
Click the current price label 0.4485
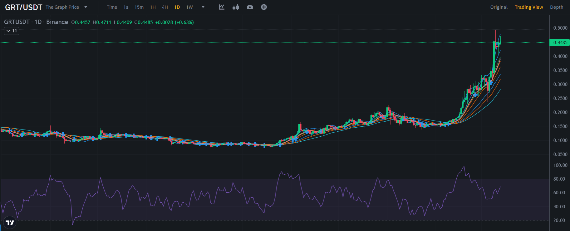click(560, 43)
